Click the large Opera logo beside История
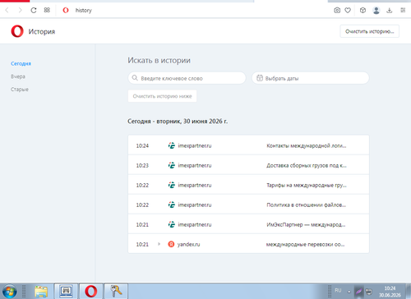Screen dimensions: 411x299 17,31
